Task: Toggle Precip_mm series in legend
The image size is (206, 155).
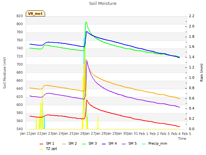Action: pyautogui.click(x=154, y=143)
